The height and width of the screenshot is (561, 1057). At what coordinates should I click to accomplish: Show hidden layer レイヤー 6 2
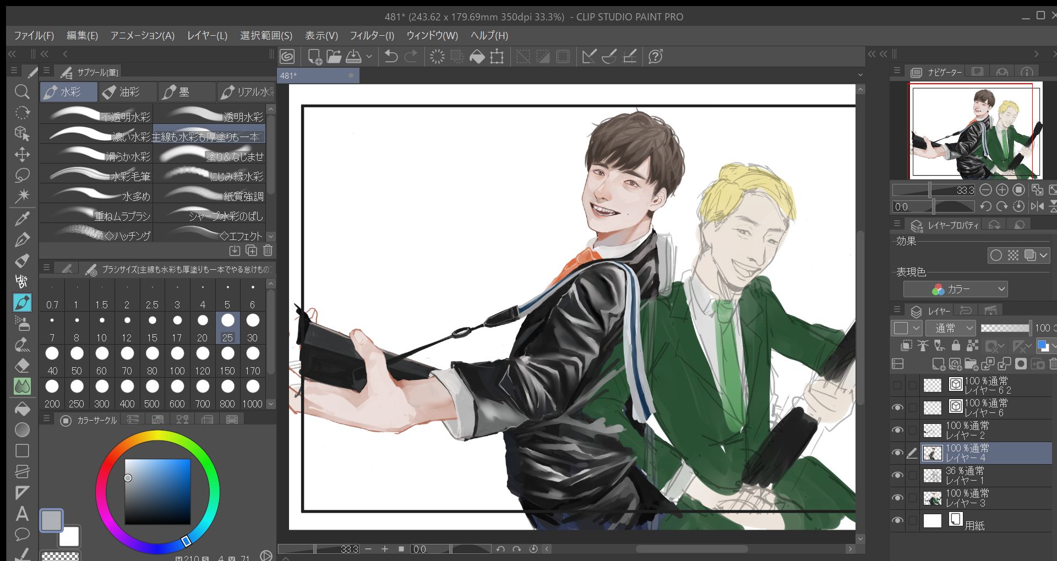pyautogui.click(x=897, y=385)
